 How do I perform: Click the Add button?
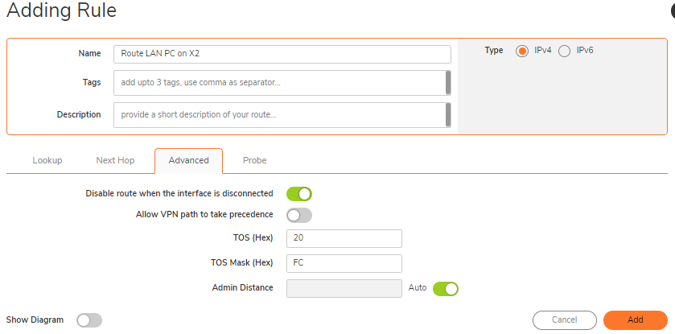tap(636, 320)
